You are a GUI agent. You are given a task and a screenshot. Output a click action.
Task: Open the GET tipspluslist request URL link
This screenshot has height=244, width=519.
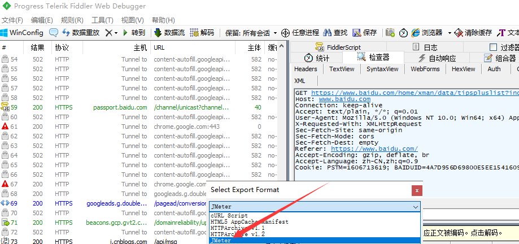pyautogui.click(x=415, y=93)
